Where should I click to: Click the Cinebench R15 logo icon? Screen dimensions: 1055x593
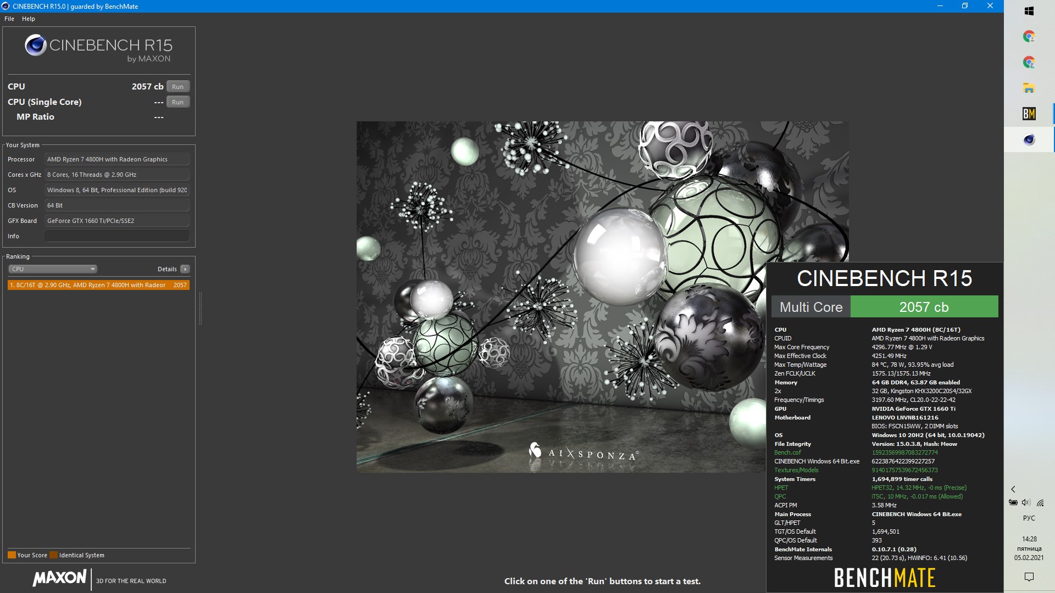[36, 45]
